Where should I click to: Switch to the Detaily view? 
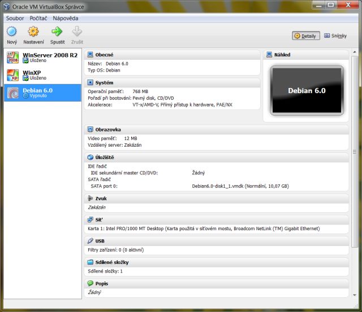(x=306, y=36)
